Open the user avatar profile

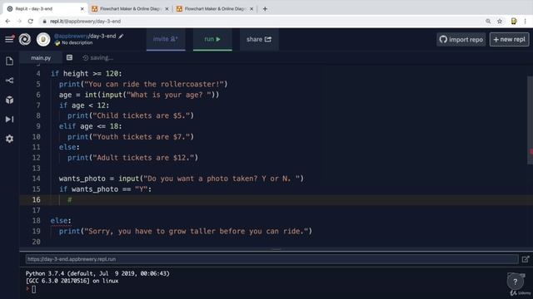pos(43,39)
